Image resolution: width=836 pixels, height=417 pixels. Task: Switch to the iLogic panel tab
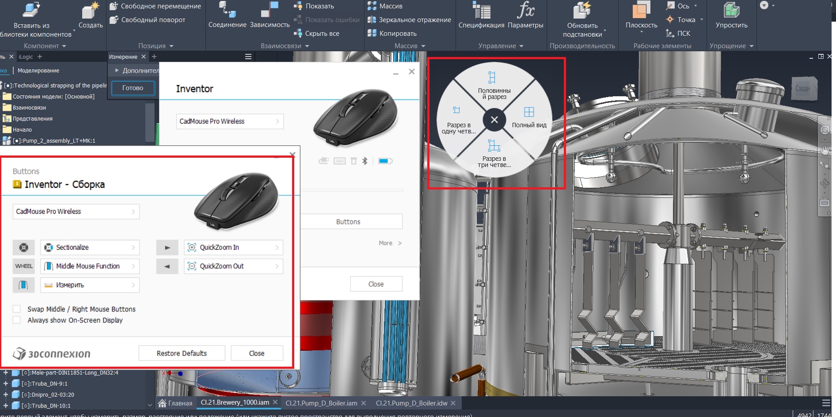tap(26, 57)
